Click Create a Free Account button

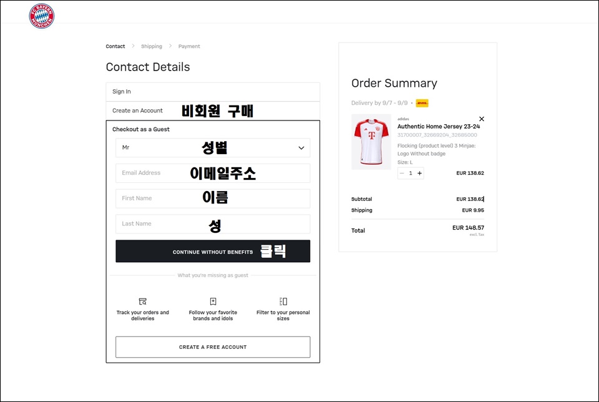(213, 347)
